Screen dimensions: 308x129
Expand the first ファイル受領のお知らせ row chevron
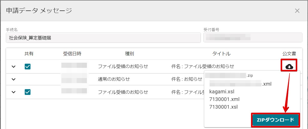14,67
